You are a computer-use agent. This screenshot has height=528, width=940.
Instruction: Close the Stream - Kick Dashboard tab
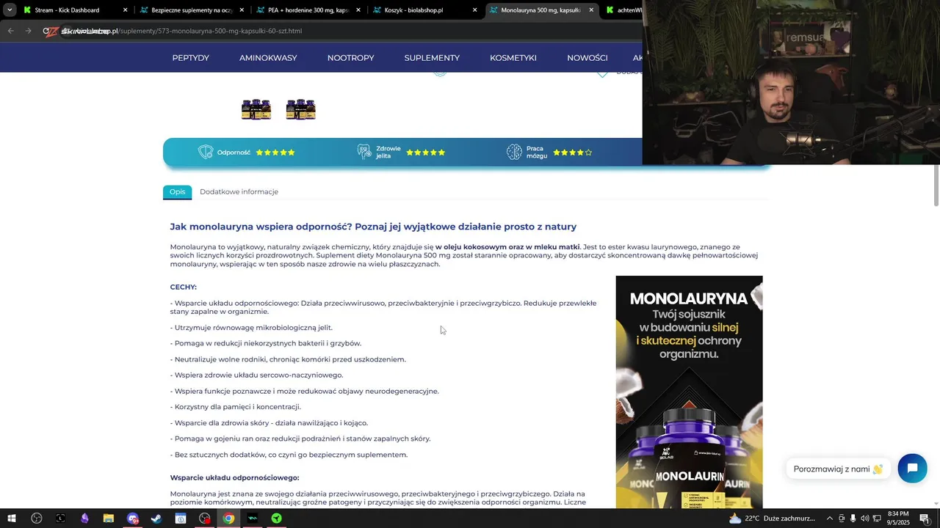[125, 10]
